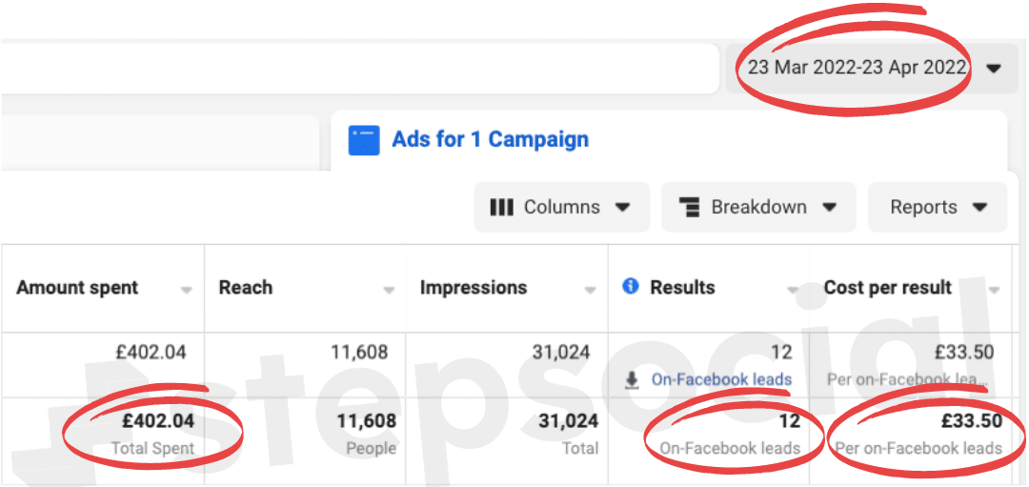1029x487 pixels.
Task: Open the Reports dropdown menu
Action: (x=979, y=207)
